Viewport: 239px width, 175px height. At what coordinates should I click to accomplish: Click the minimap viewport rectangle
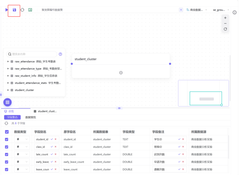pos(206,98)
